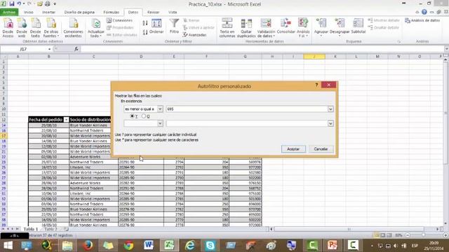Open the Ordenar sort dialog
This screenshot has height=252, width=449.
[156, 27]
